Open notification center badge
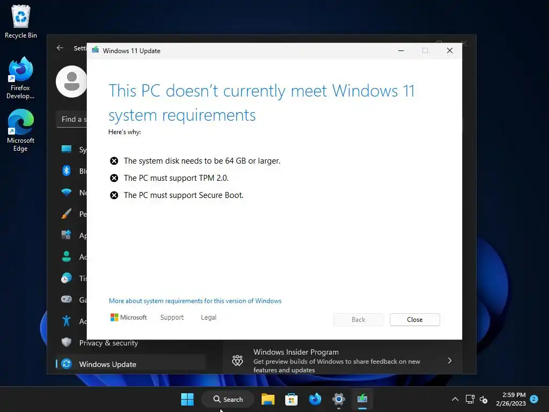 tap(534, 399)
